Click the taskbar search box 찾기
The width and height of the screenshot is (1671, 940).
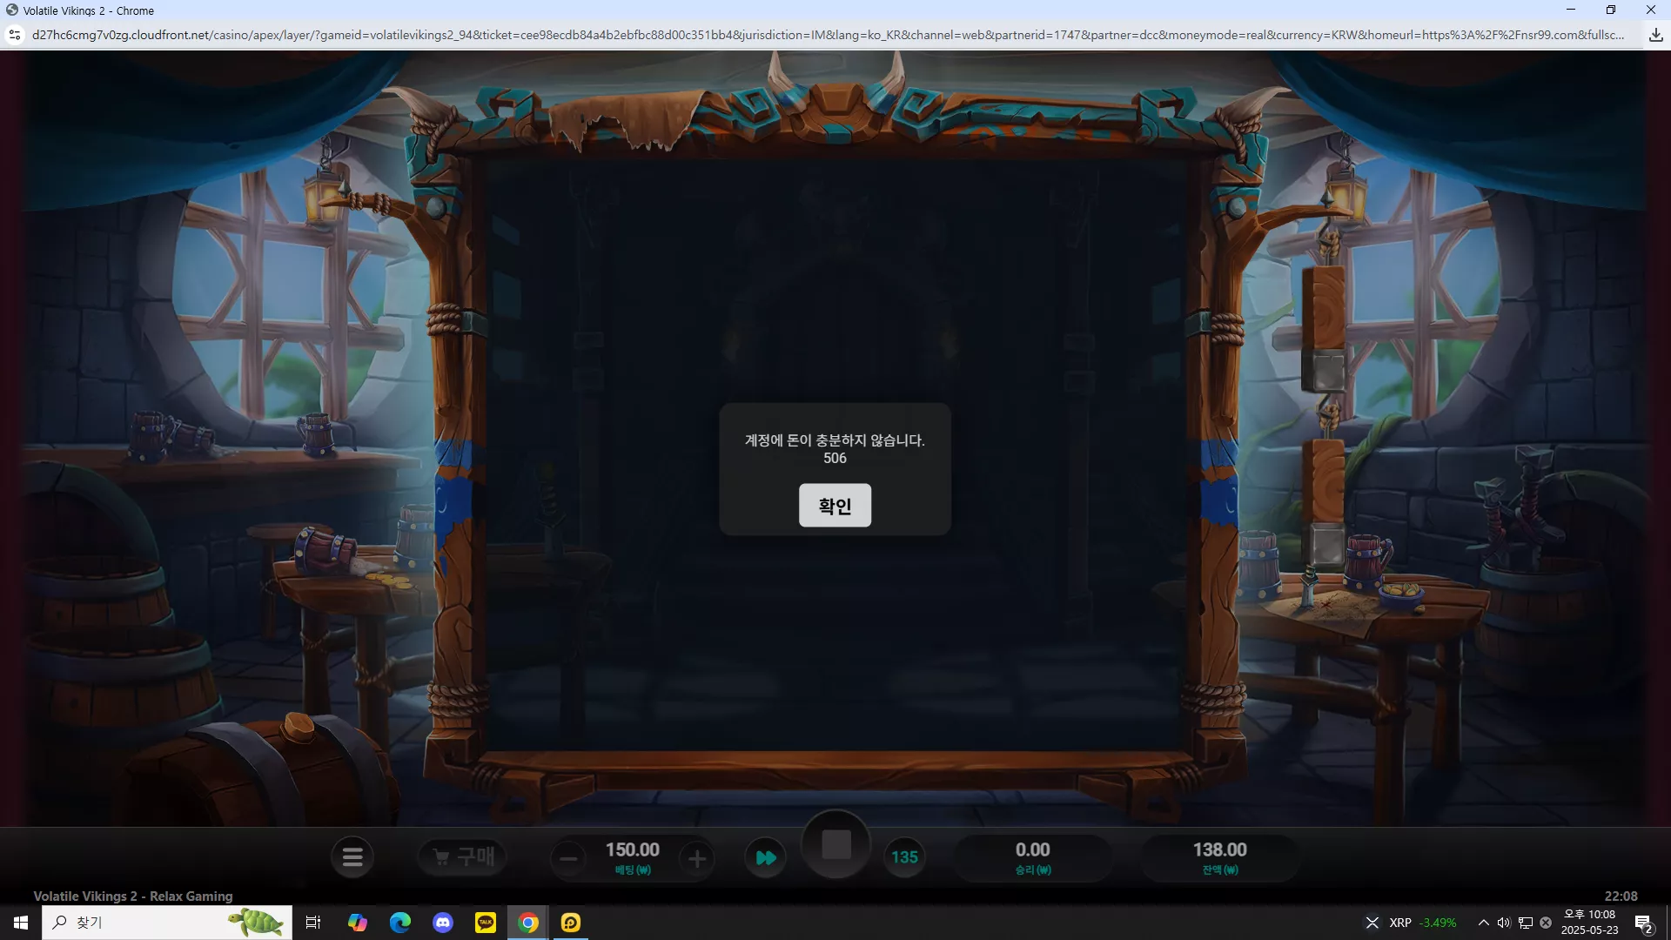[167, 923]
